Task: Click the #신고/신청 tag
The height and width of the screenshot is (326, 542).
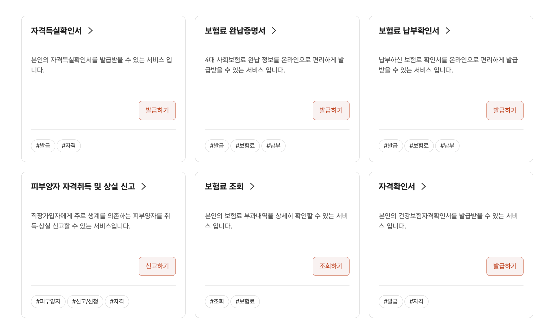Action: click(85, 301)
